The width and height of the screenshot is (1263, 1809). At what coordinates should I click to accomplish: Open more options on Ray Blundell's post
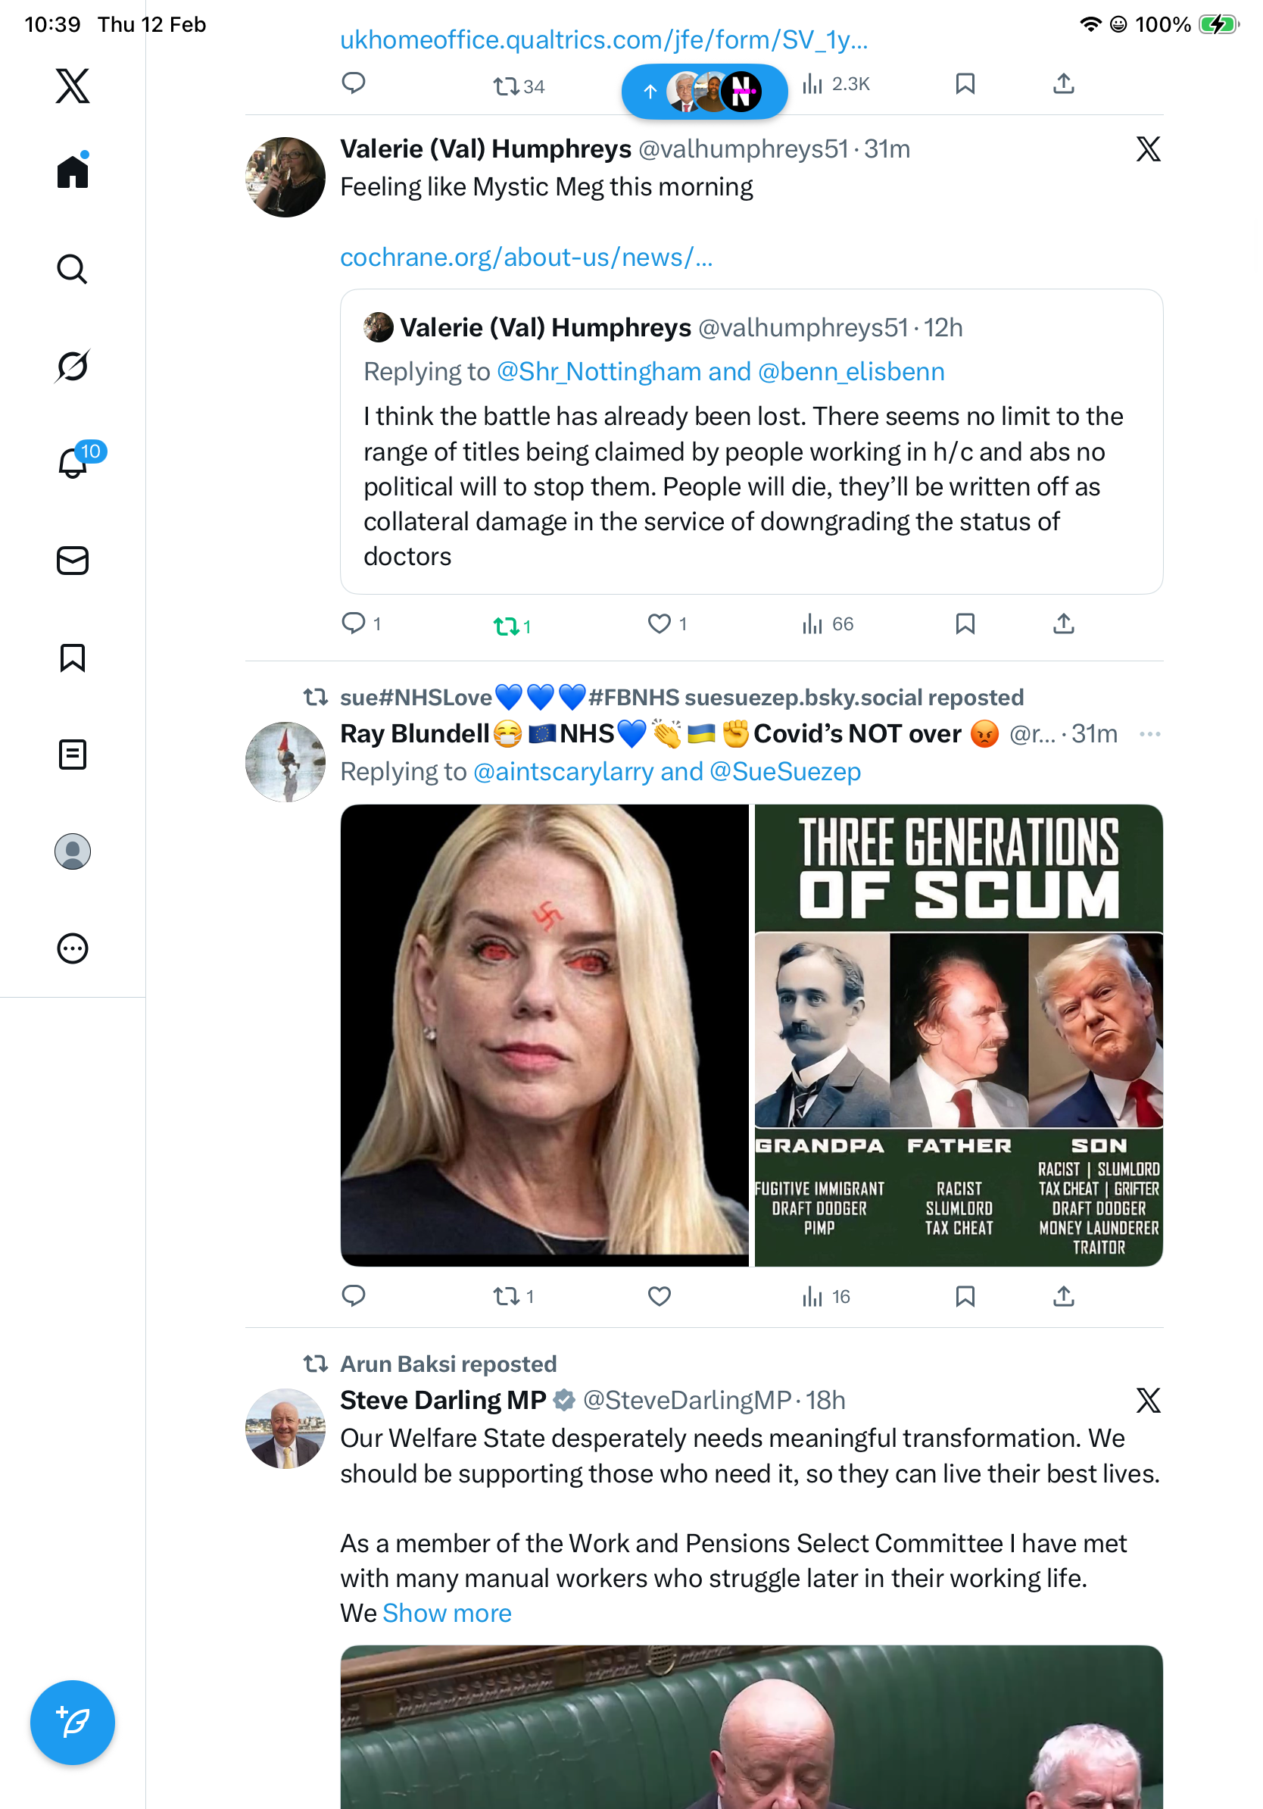[x=1149, y=734]
